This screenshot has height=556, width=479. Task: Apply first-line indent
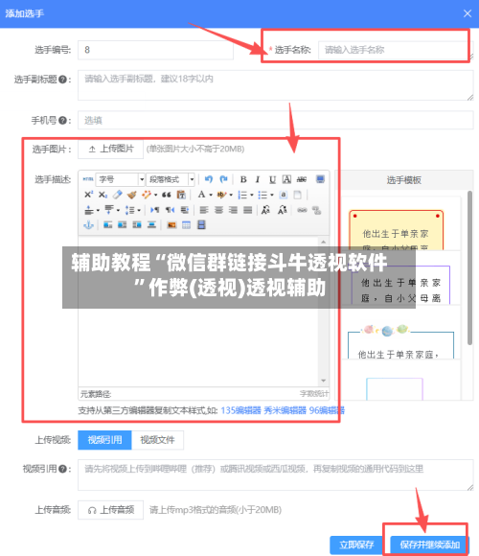pos(185,210)
